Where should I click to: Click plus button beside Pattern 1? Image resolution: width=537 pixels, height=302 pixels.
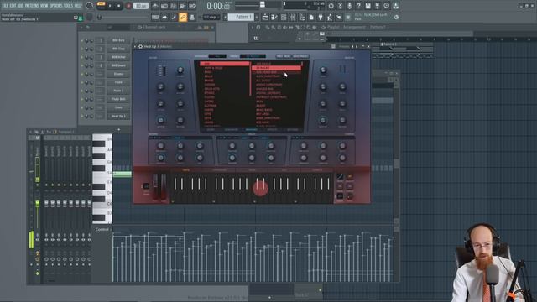(257, 17)
